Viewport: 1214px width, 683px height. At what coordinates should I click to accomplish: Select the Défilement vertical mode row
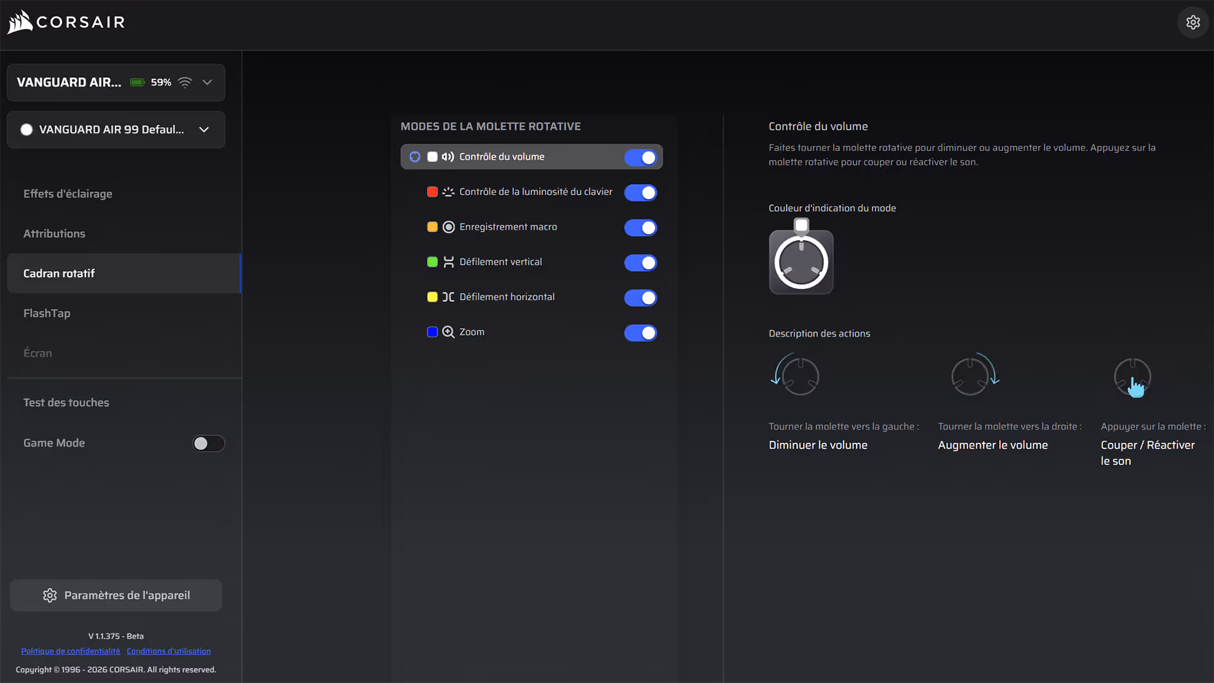coord(532,262)
